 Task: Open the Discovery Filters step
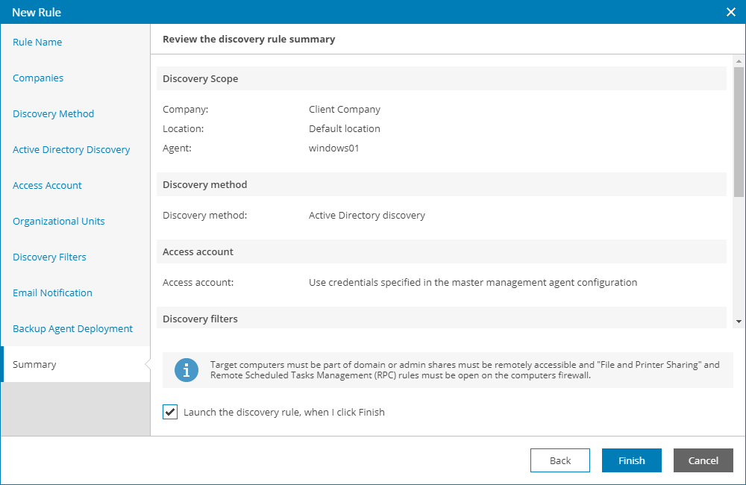pyautogui.click(x=50, y=257)
